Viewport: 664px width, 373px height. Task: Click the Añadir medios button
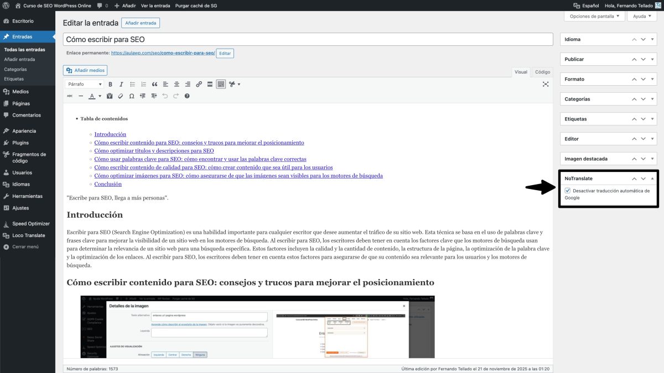85,70
